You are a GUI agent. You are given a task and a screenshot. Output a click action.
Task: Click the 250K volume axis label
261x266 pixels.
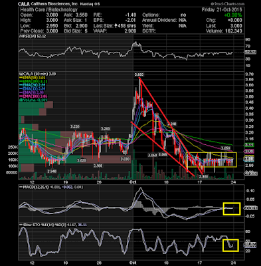coord(13,147)
